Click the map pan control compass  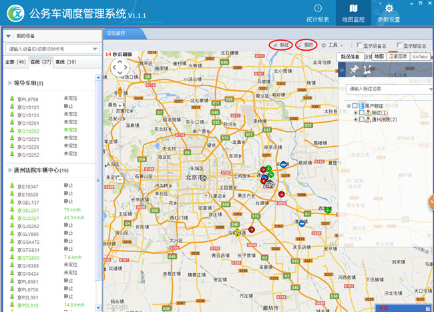pyautogui.click(x=120, y=67)
